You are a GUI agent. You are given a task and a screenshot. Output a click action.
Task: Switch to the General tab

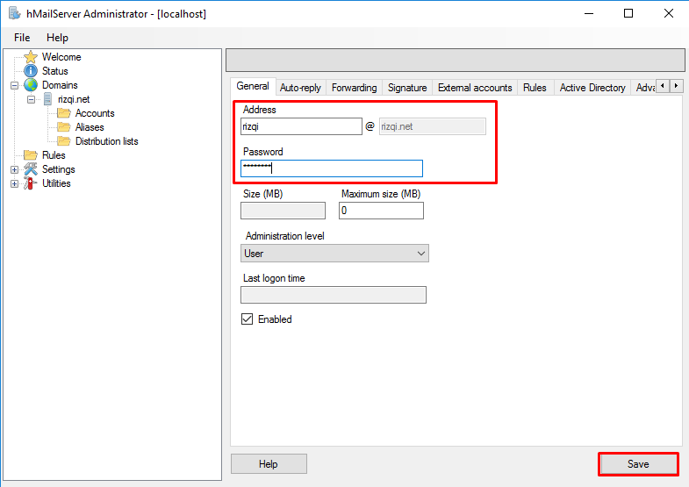[253, 86]
